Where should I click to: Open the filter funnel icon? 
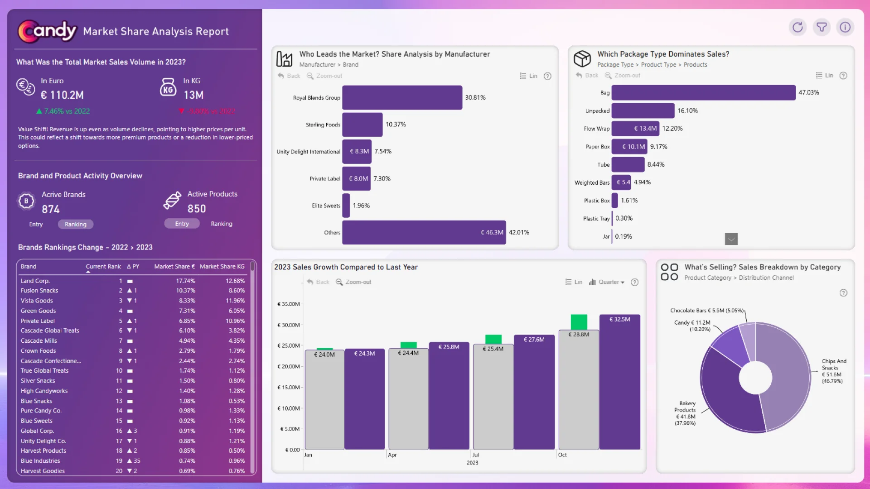pos(822,27)
